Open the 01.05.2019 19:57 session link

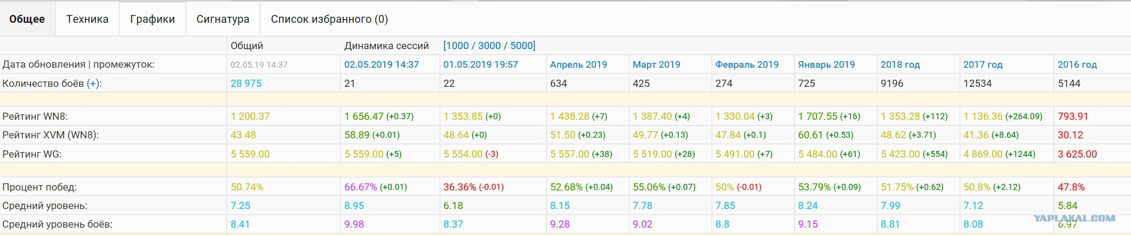click(x=481, y=65)
